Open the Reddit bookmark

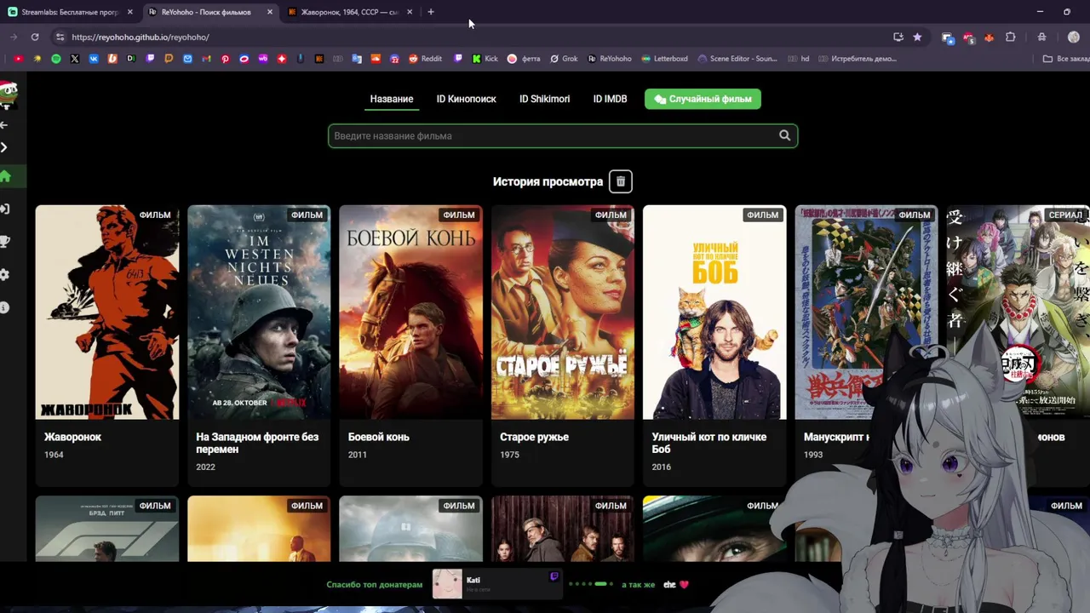coord(425,59)
